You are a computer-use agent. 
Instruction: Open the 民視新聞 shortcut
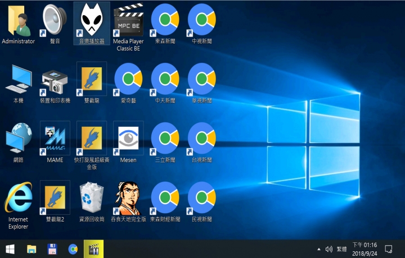202,198
